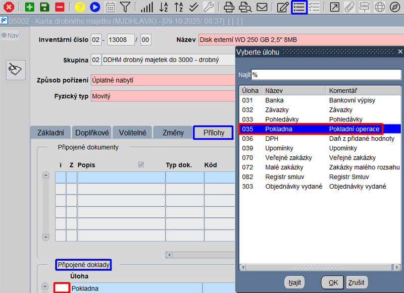404x293 pixels.
Task: Select row 082 Registr smluv
Action: [320, 177]
